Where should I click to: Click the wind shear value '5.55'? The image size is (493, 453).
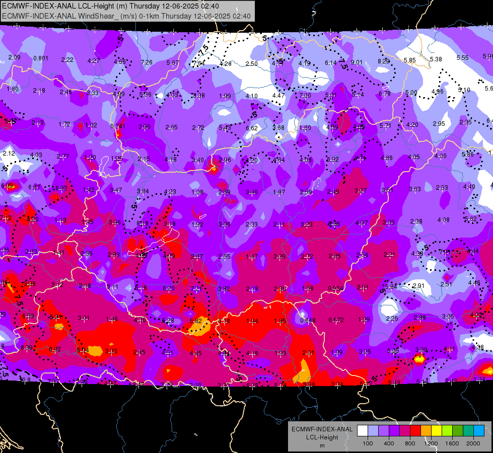pyautogui.click(x=462, y=57)
